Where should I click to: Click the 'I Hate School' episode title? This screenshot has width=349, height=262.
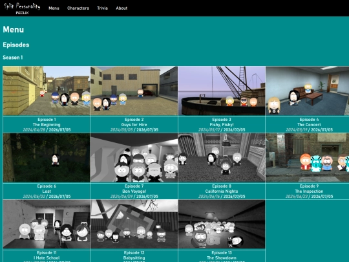pyautogui.click(x=47, y=258)
